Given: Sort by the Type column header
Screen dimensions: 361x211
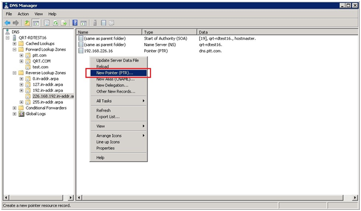Looking at the screenshot, I should tap(170, 32).
